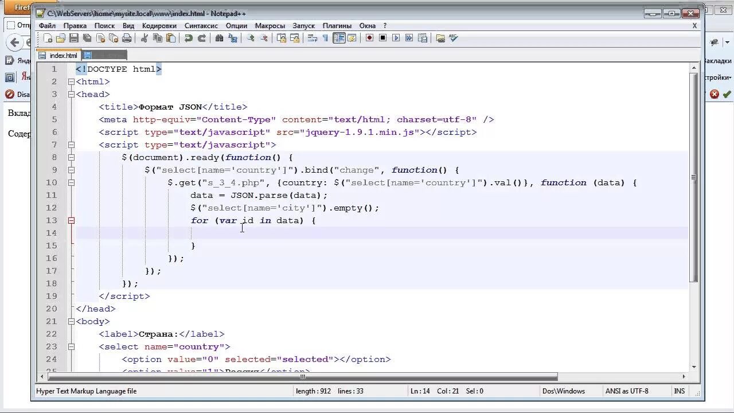Open the Replace dialog icon
This screenshot has width=734, height=413.
pos(232,38)
